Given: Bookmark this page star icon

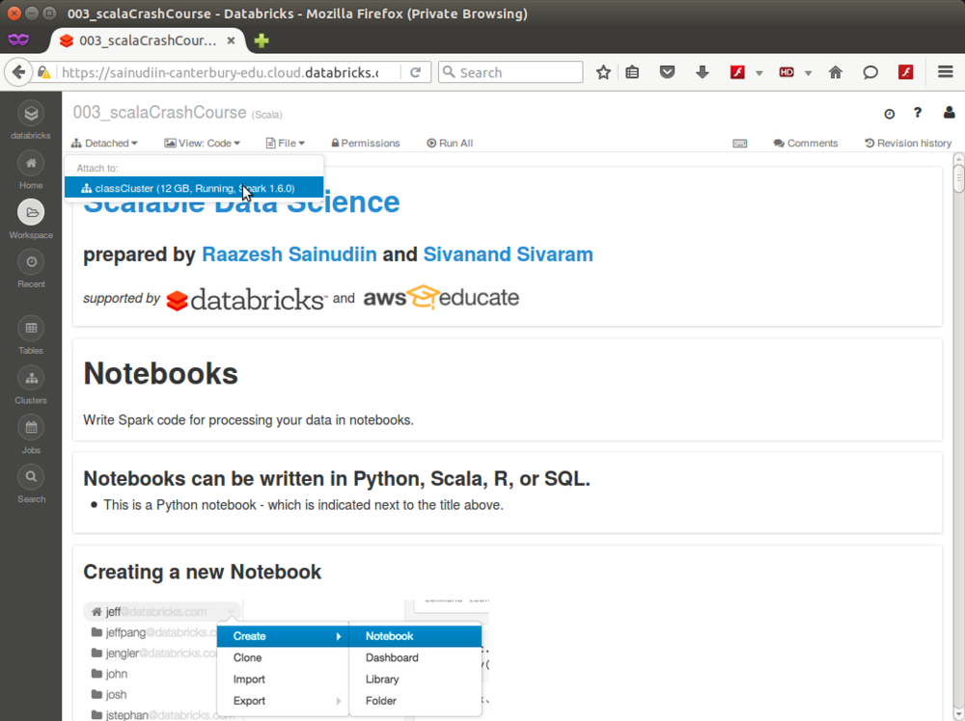Looking at the screenshot, I should 603,72.
